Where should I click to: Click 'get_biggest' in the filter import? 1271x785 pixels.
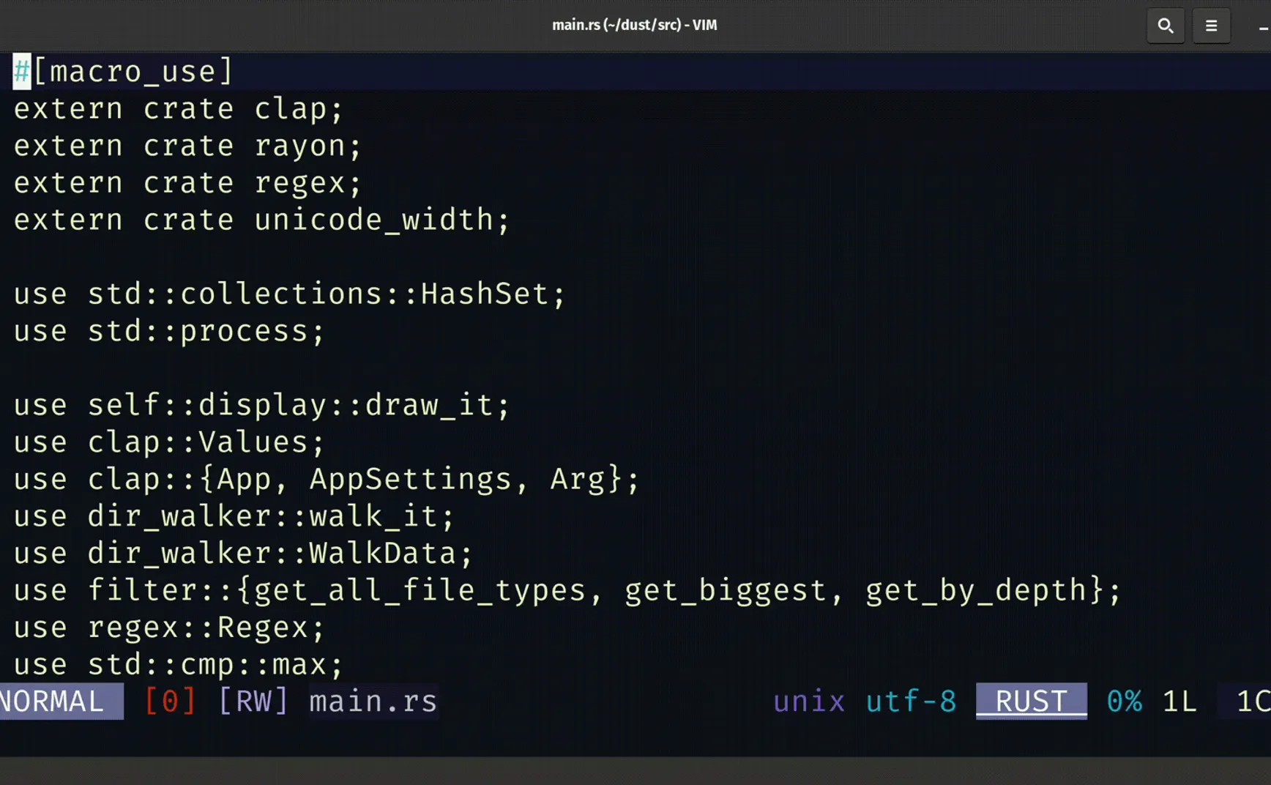[x=726, y=591]
